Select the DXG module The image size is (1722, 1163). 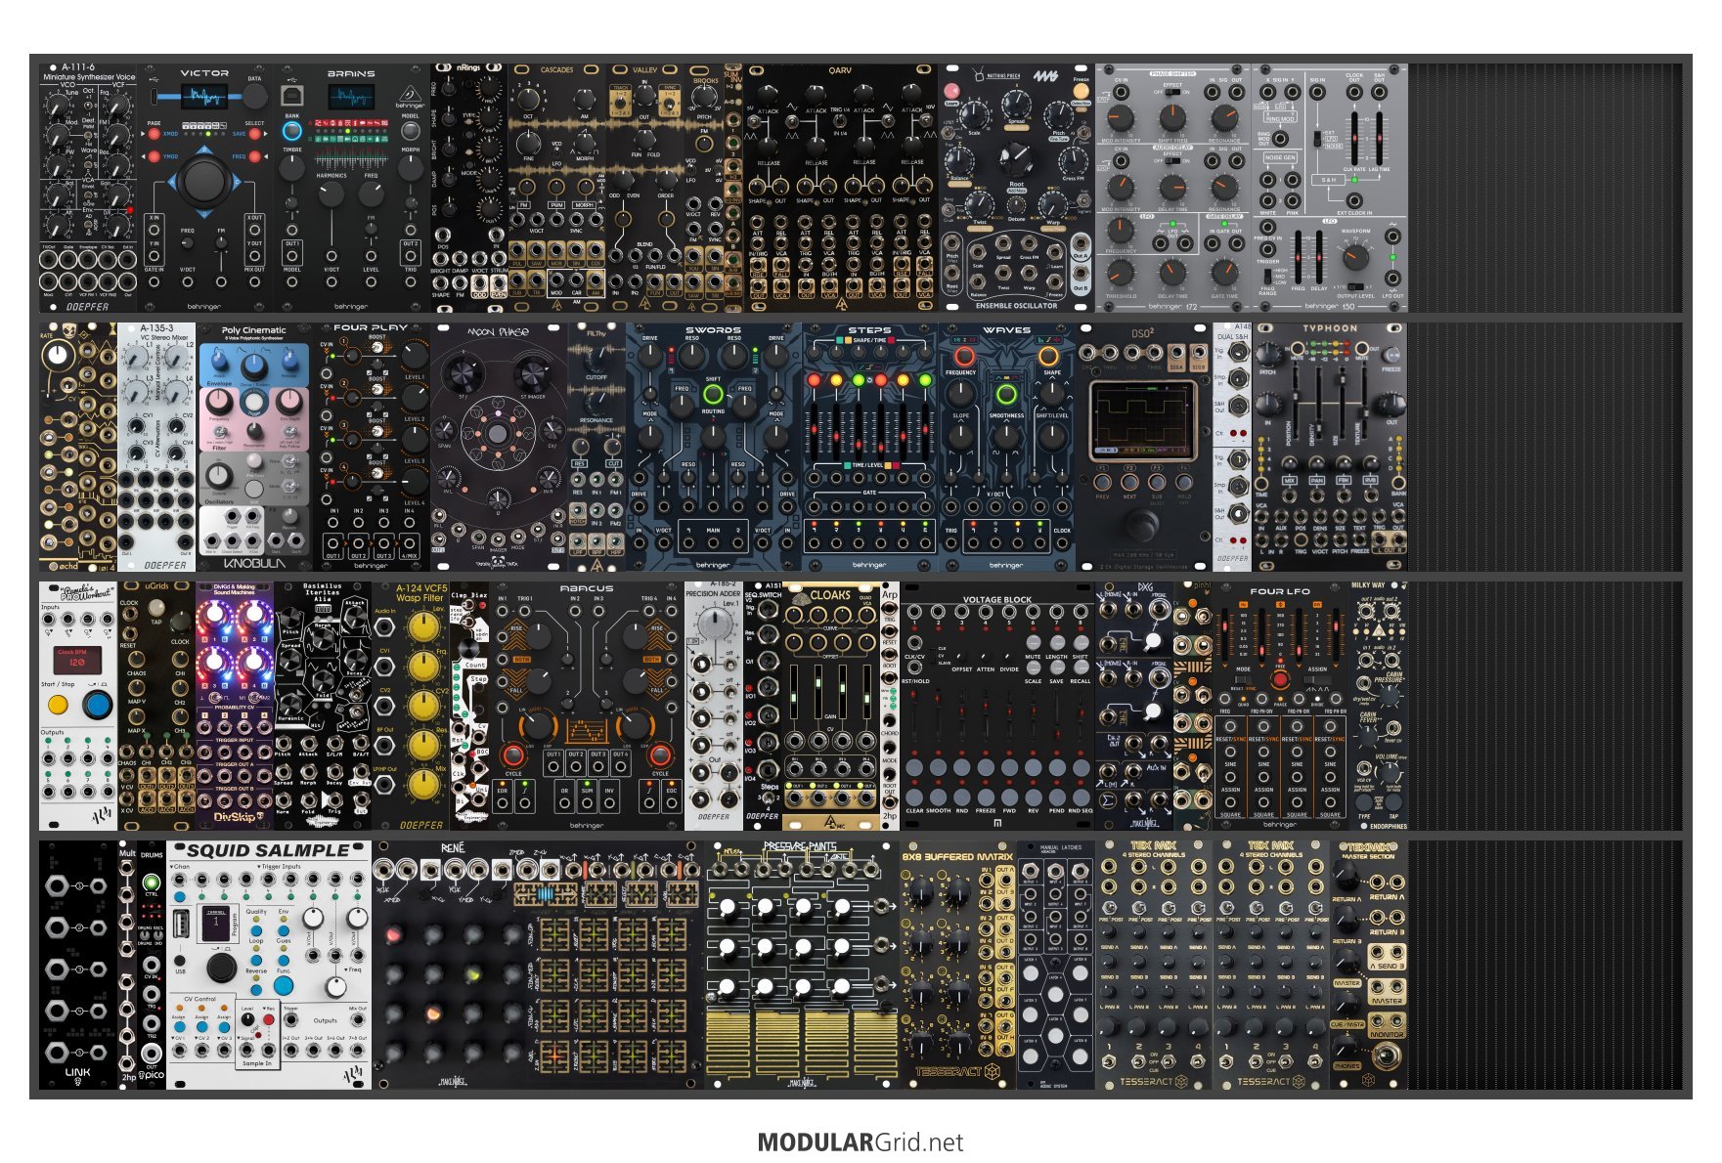click(1134, 707)
